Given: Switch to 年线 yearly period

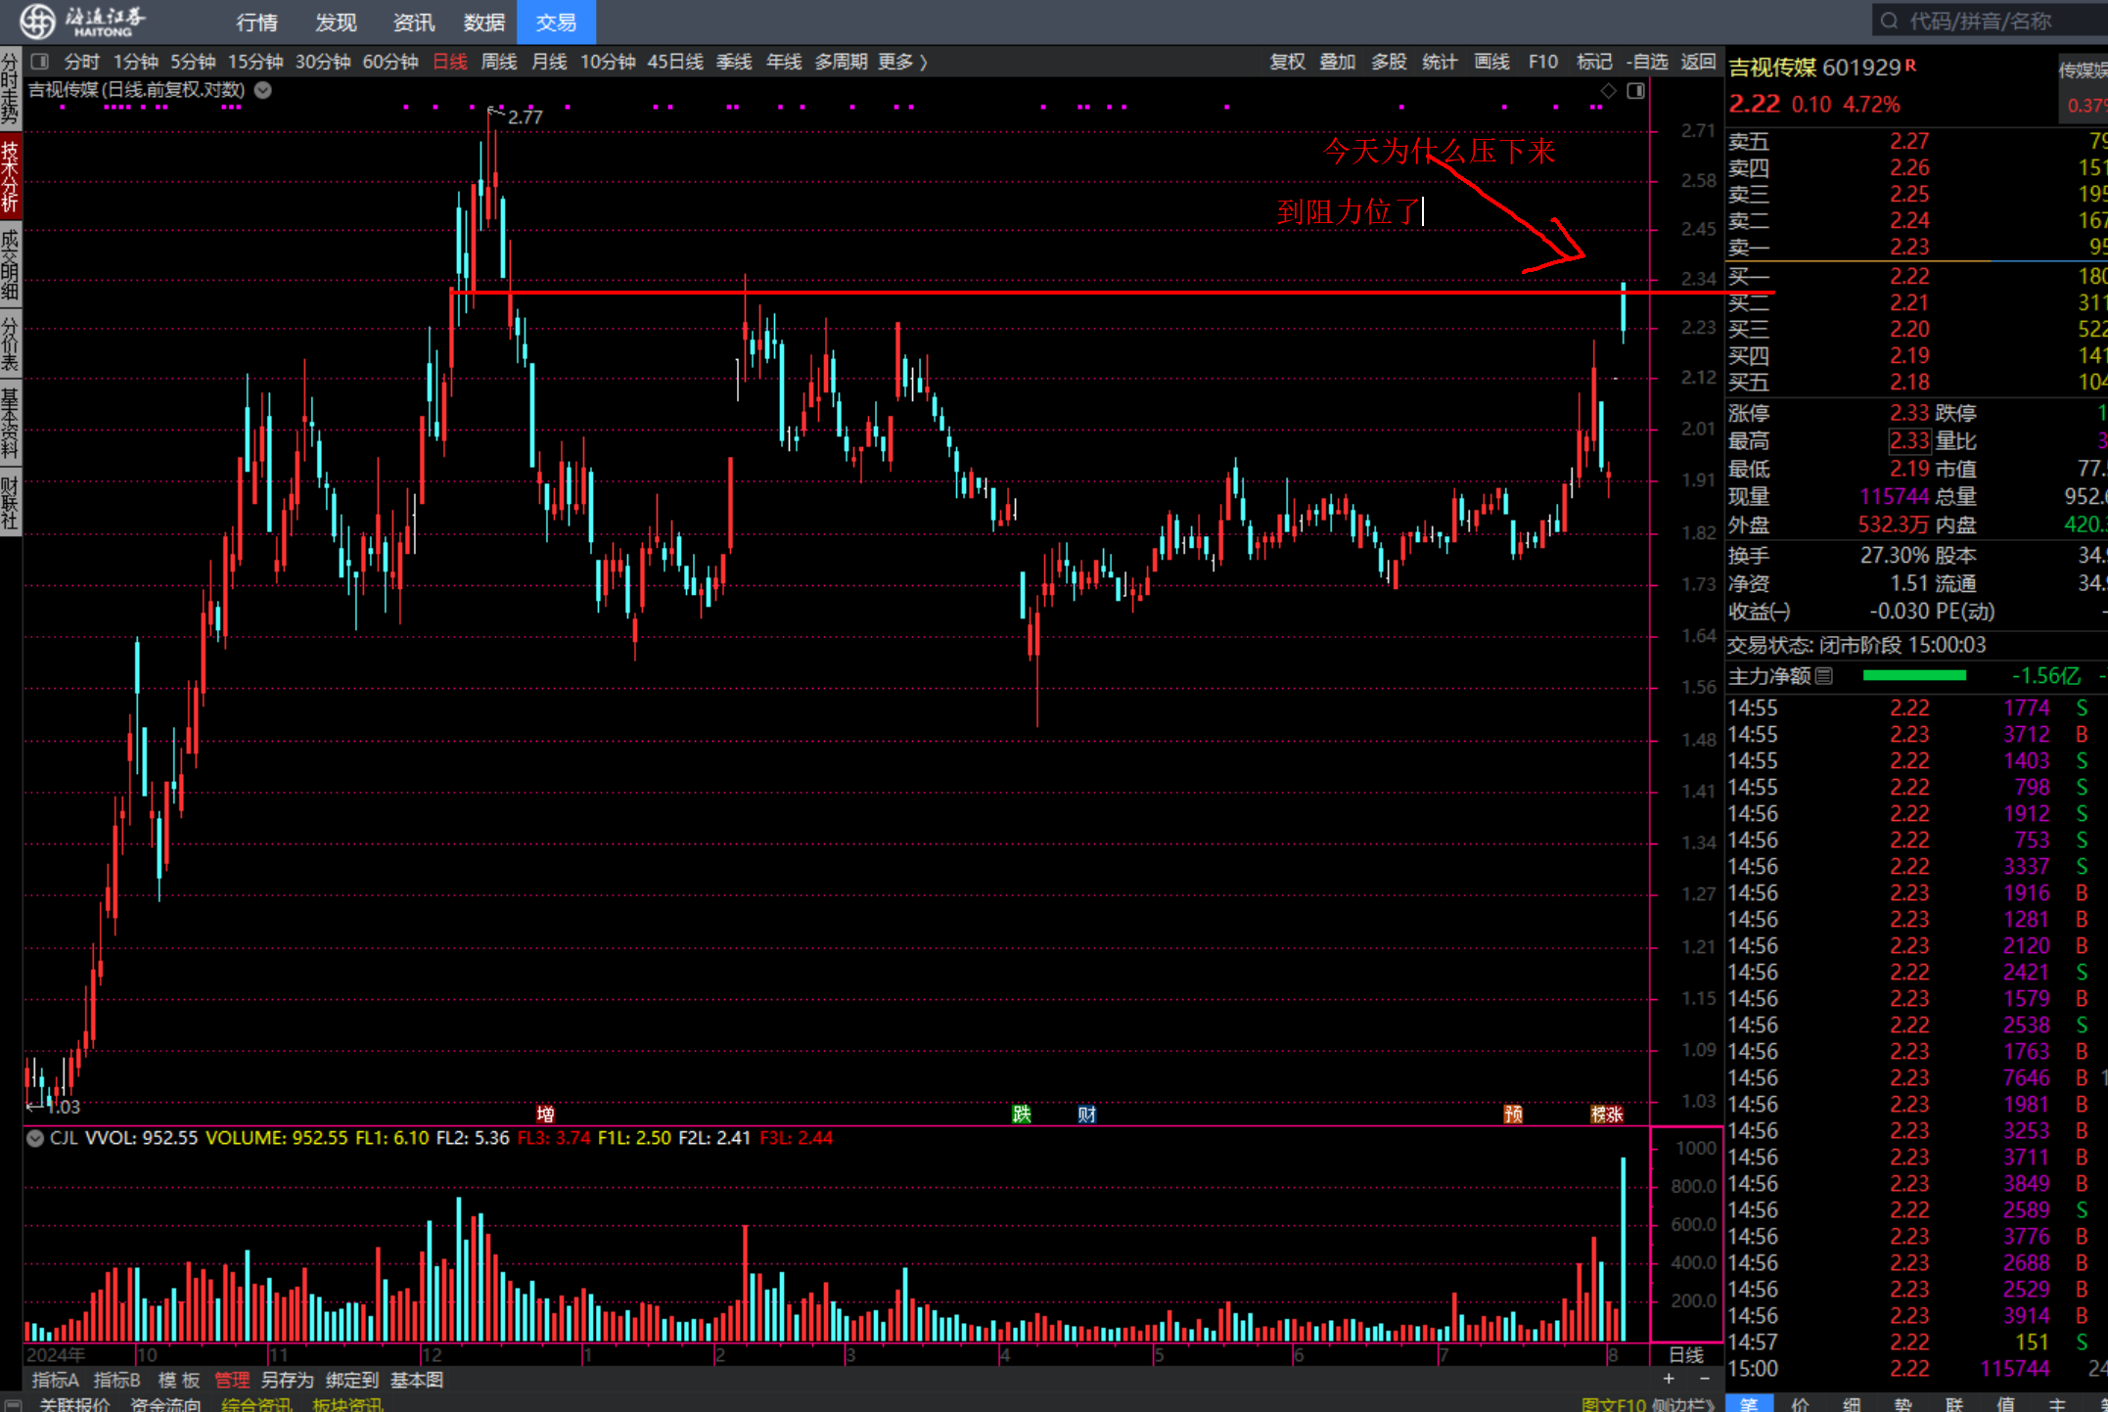Looking at the screenshot, I should click(784, 62).
